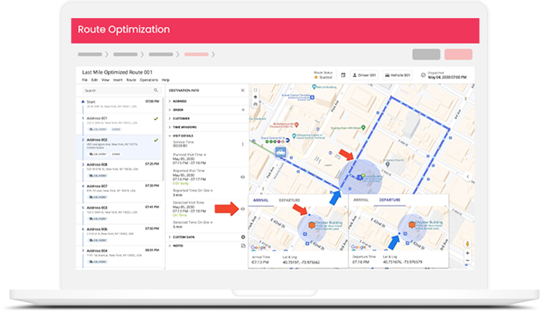This screenshot has height=311, width=541.
Task: Click the vehicle marker on the map
Action: [280, 151]
